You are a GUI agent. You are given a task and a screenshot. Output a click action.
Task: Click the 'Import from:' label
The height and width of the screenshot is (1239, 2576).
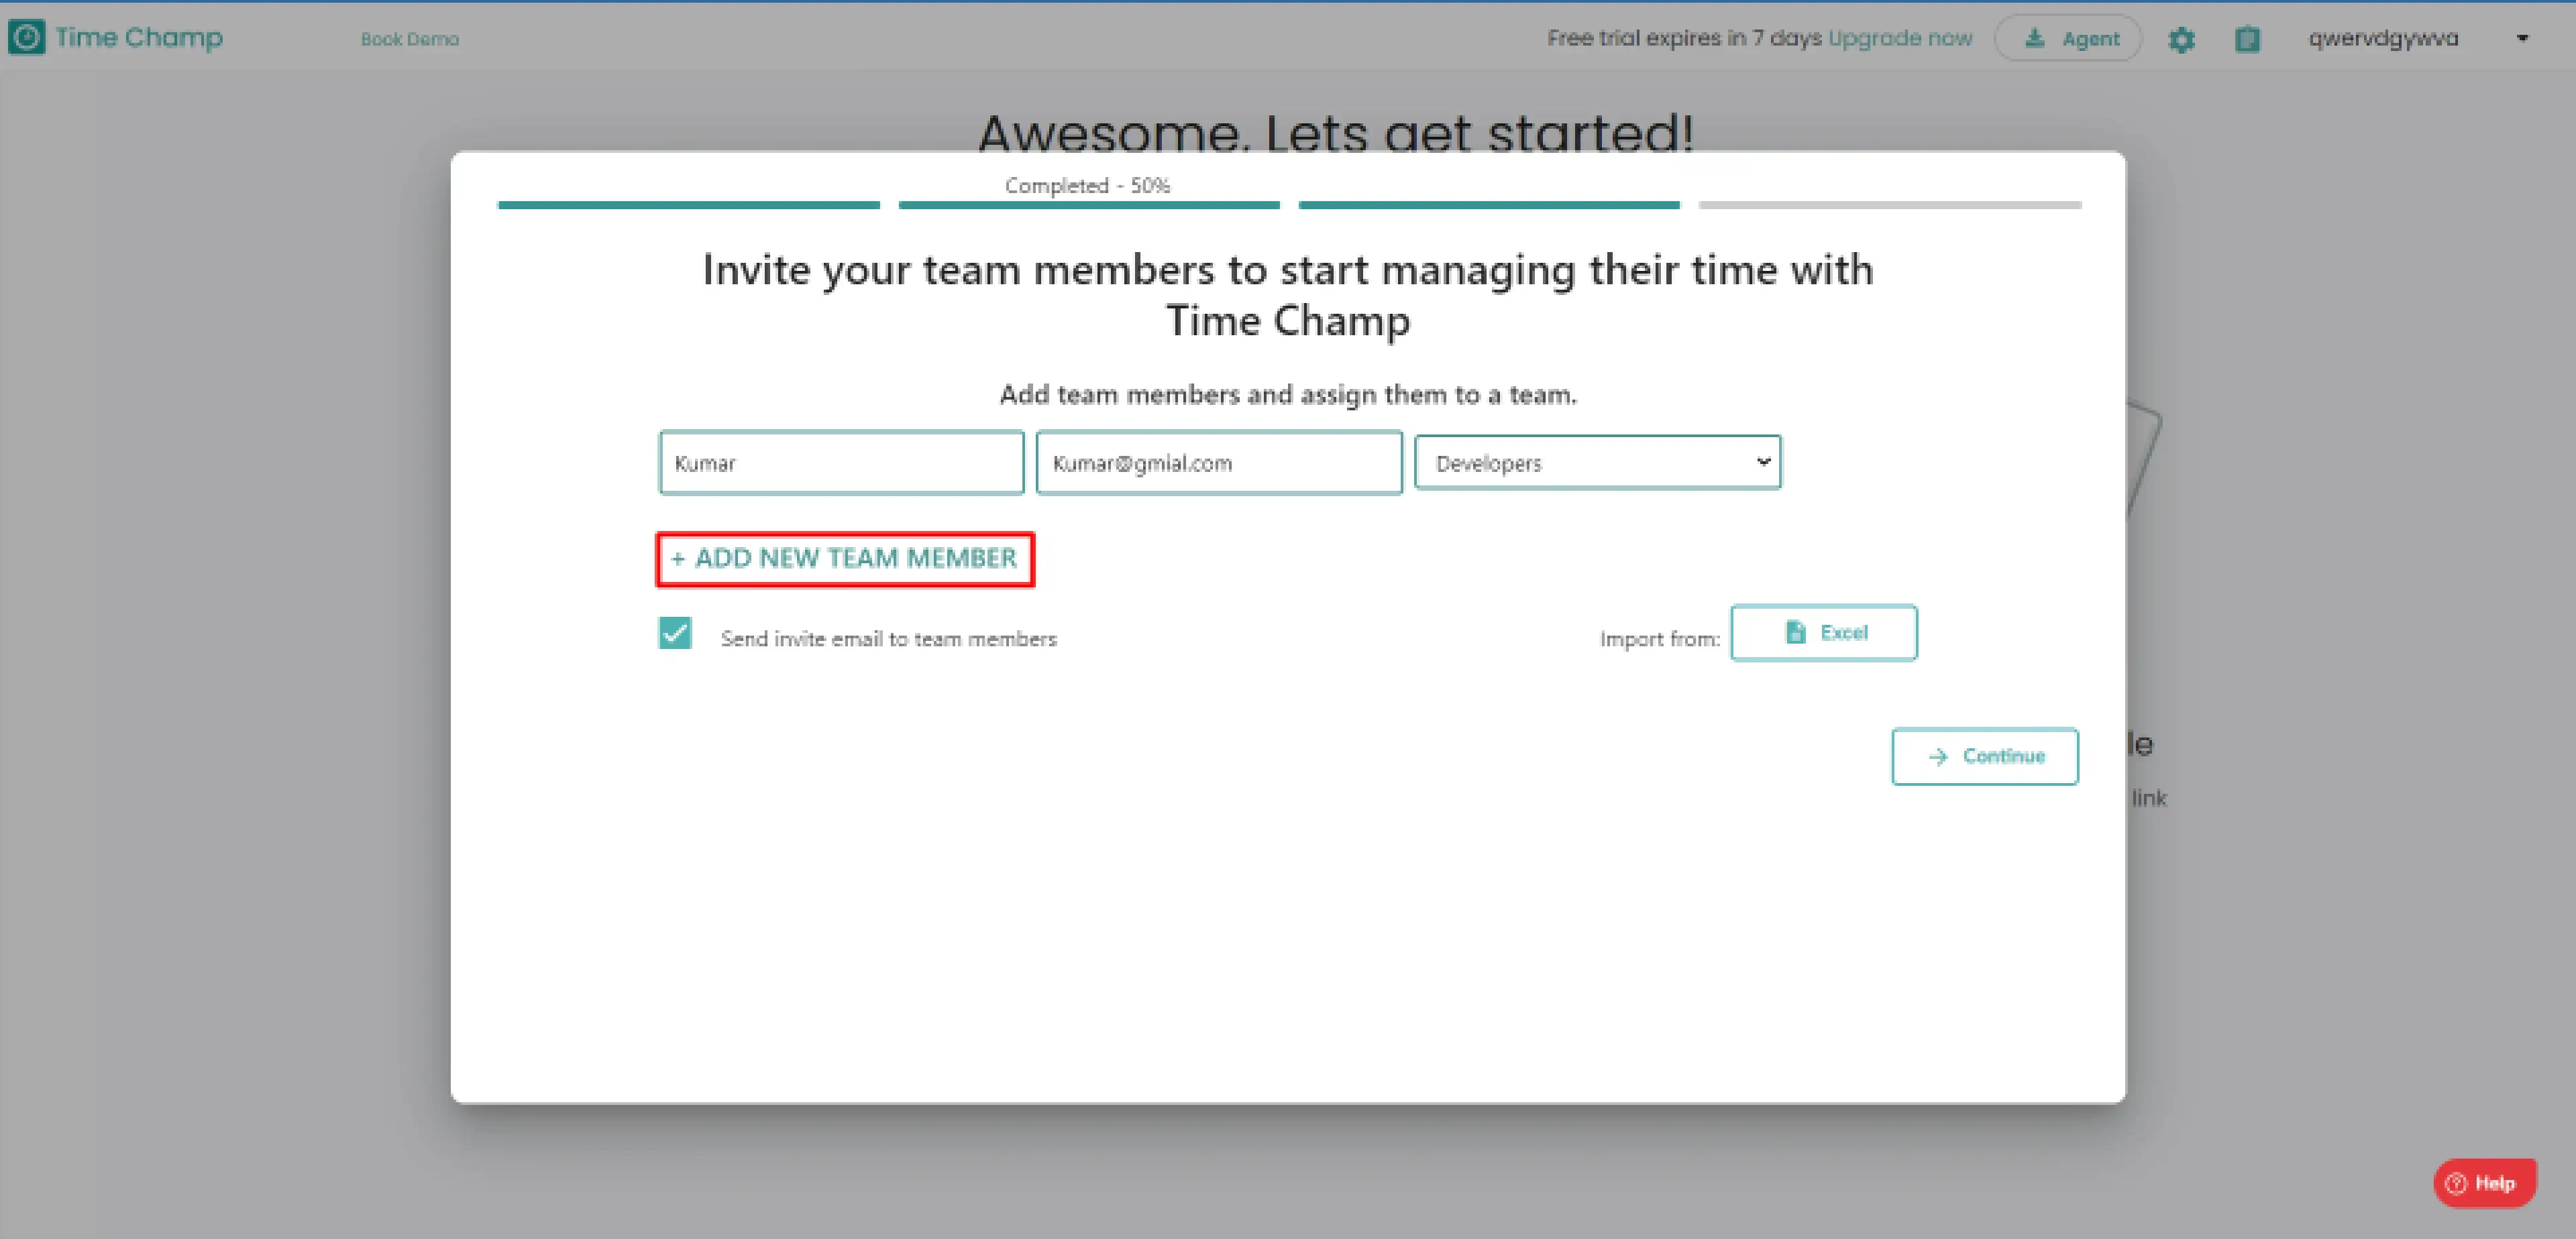pyautogui.click(x=1660, y=638)
